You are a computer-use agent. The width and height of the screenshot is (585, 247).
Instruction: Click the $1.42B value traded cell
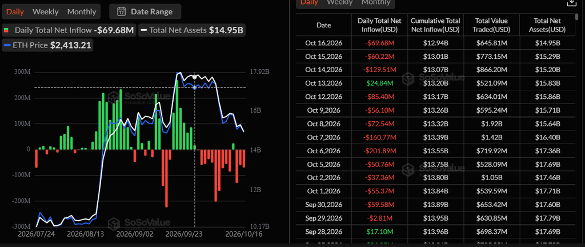491,137
